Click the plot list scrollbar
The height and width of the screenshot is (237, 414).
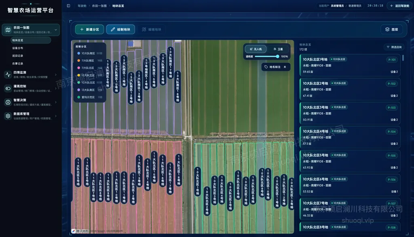(x=403, y=58)
